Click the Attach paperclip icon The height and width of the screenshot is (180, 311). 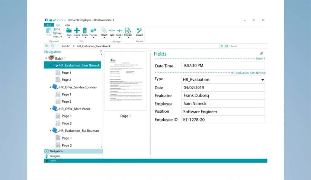[104, 30]
